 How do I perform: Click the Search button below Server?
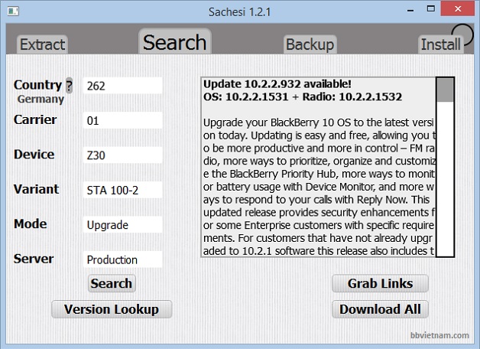pyautogui.click(x=112, y=283)
